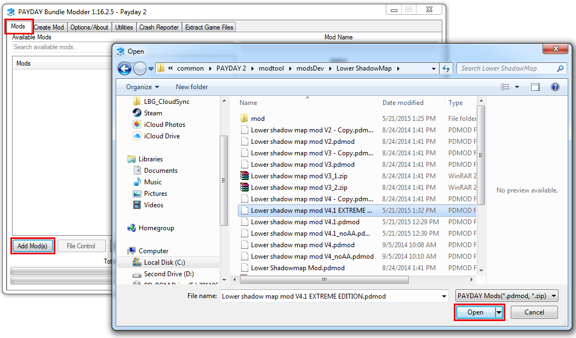
Task: Select Libraries in the navigation pane
Action: click(150, 159)
